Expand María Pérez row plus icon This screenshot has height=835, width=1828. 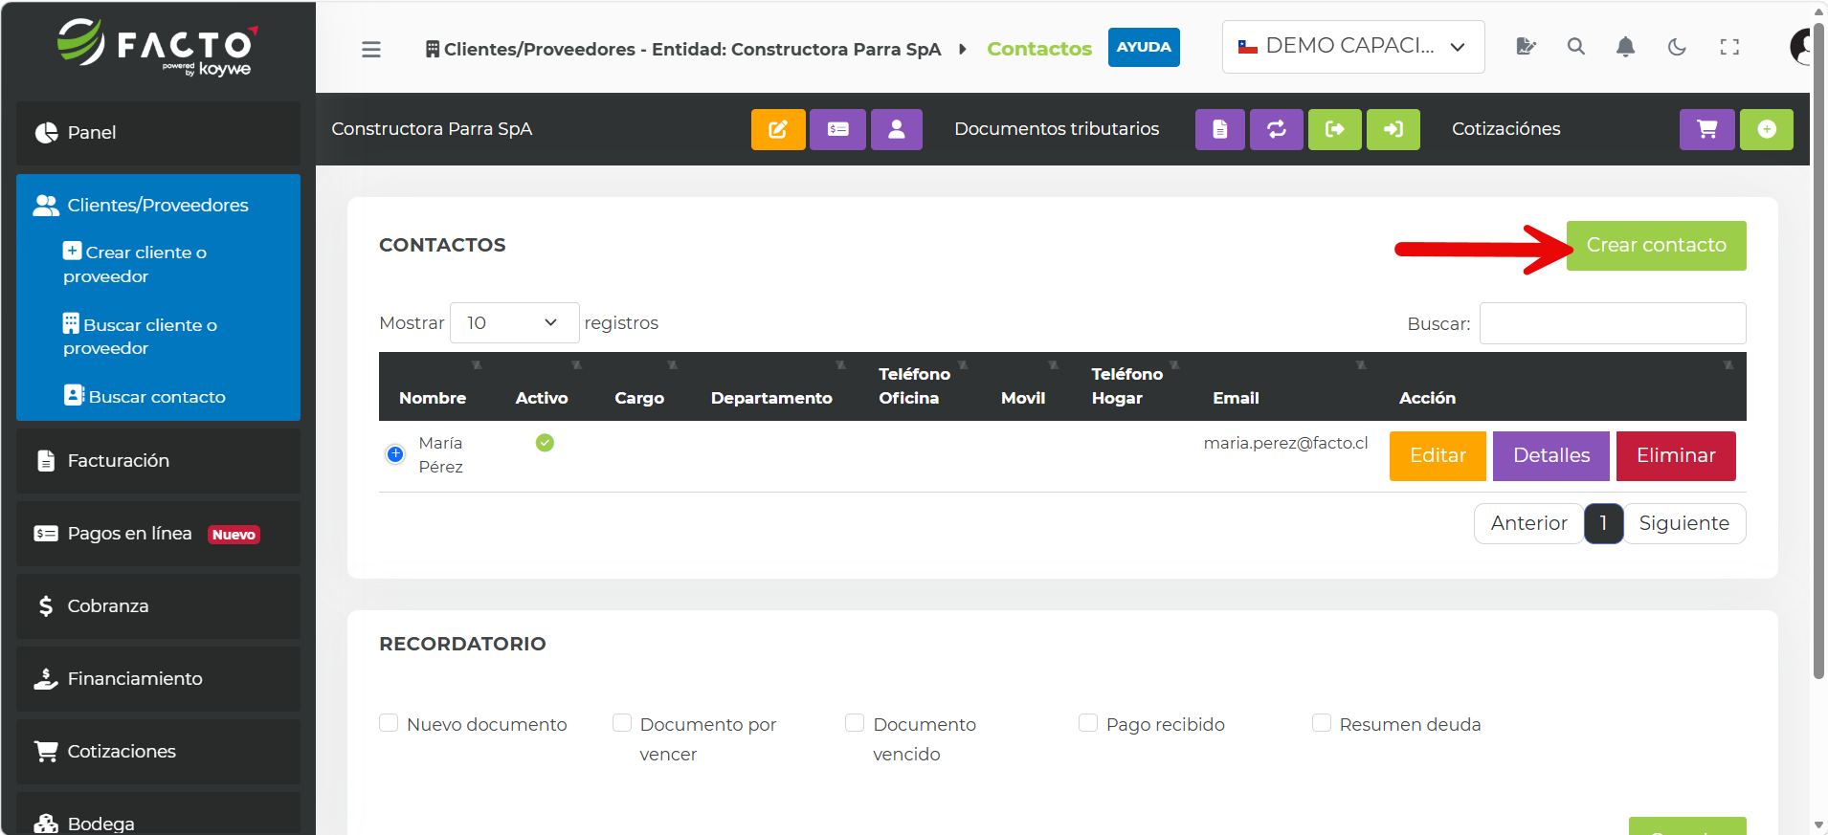[395, 454]
